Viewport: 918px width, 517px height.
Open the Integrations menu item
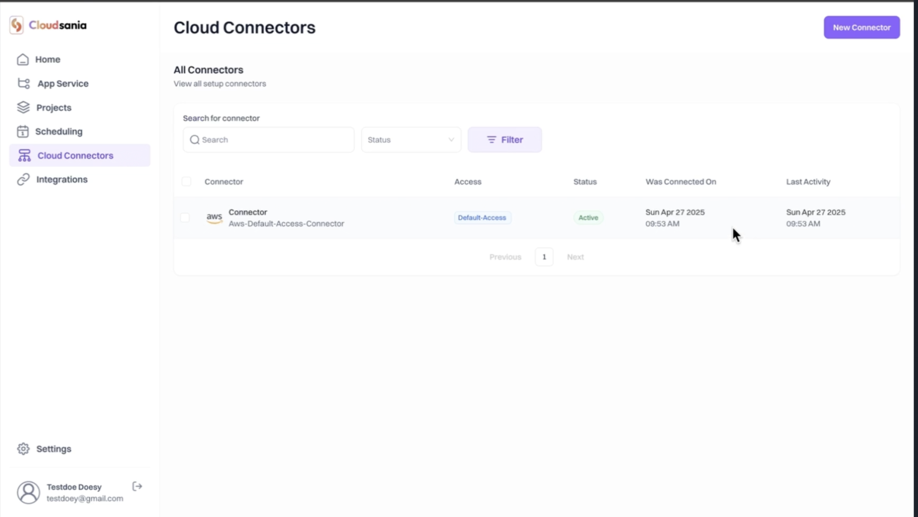(62, 180)
